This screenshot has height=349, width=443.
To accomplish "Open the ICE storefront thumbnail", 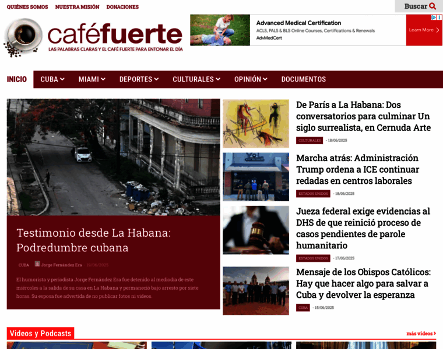I will pos(256,177).
